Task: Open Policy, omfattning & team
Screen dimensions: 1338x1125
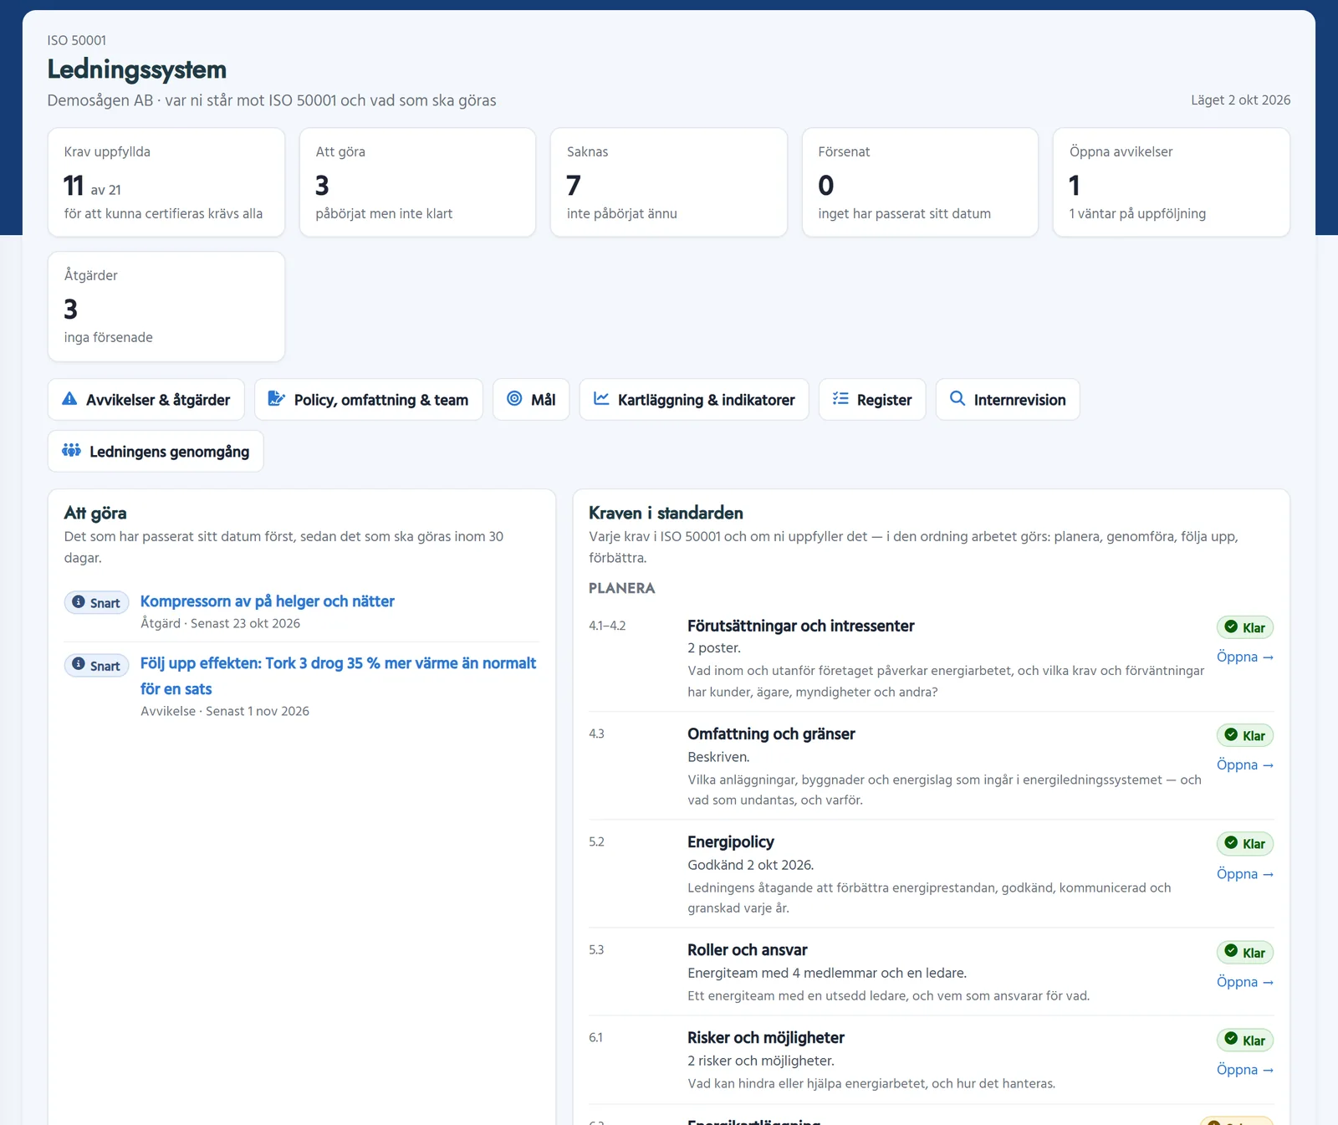Action: [369, 400]
